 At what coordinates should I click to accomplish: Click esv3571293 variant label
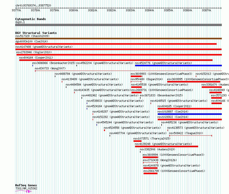(220, 95)
